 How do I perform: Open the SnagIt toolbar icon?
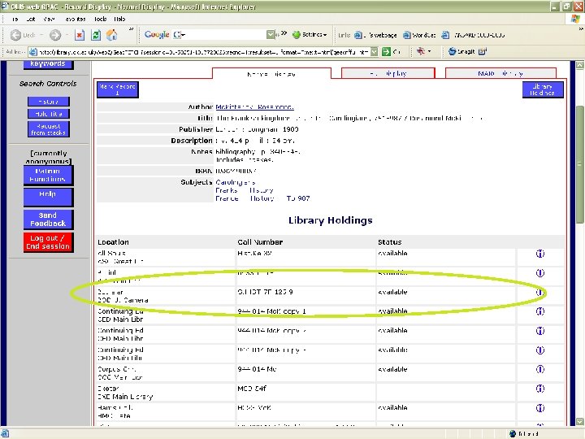[453, 51]
